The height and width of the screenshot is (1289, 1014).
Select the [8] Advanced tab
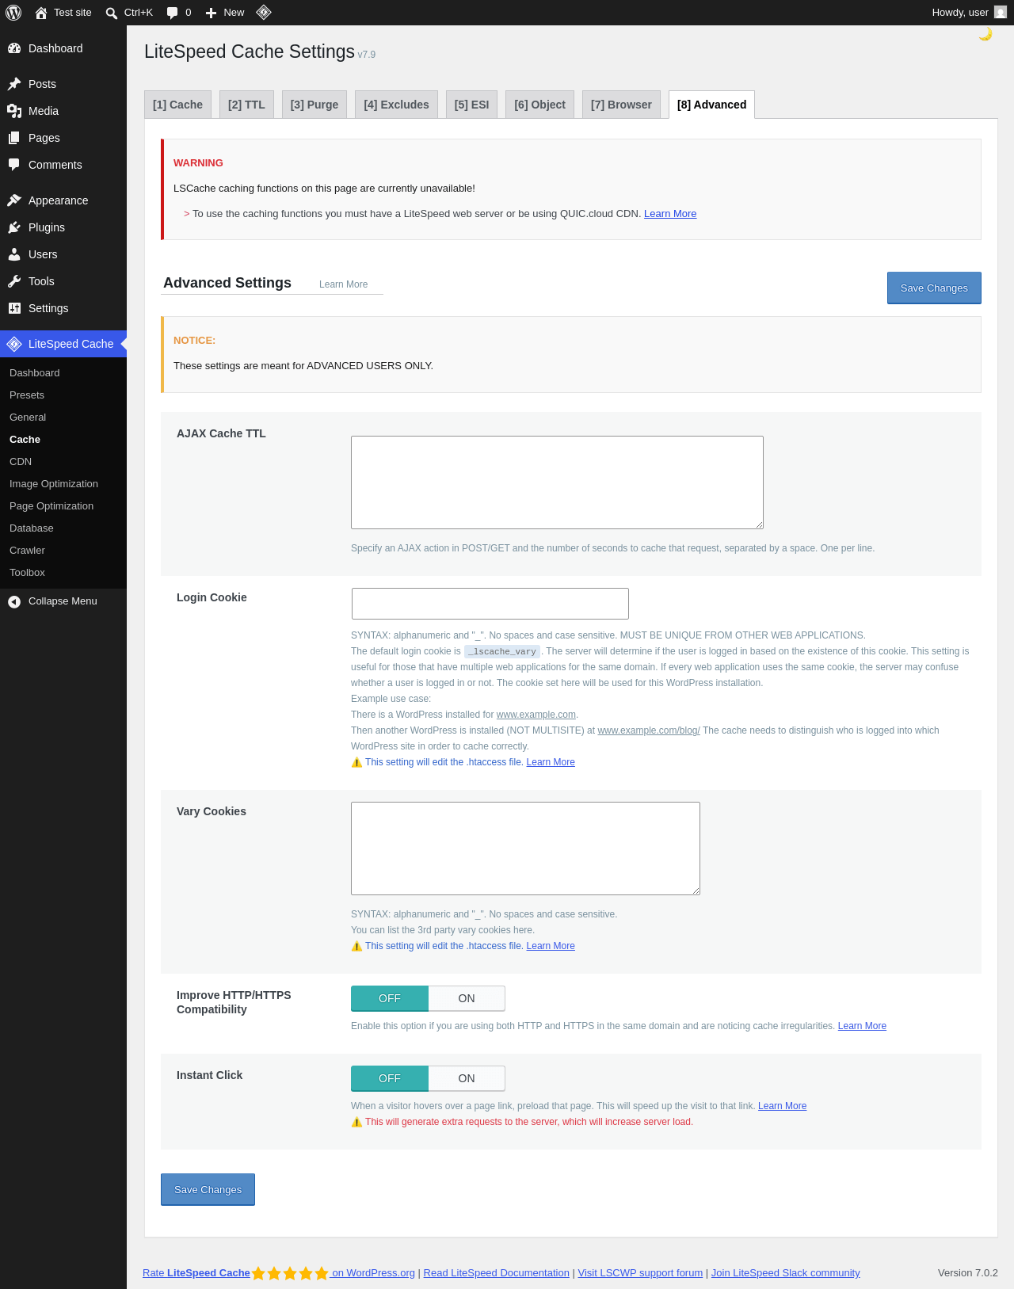711,105
